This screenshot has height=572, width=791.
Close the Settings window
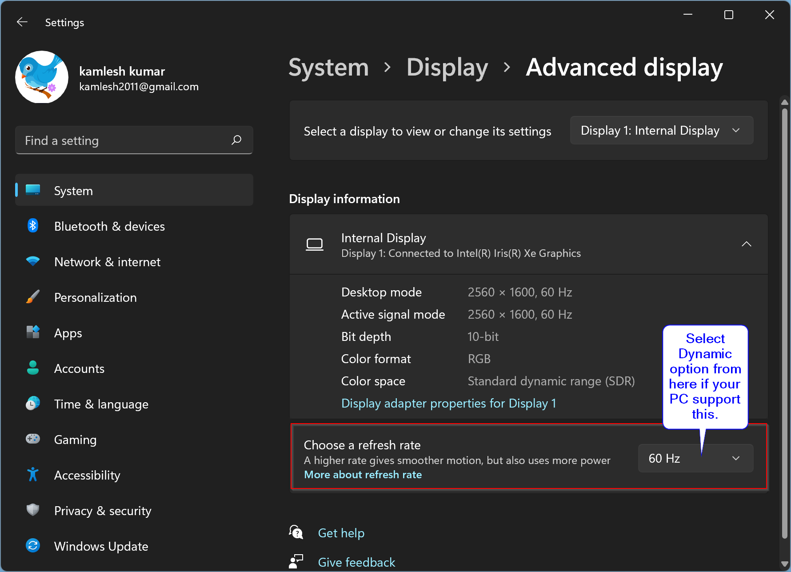(x=770, y=15)
